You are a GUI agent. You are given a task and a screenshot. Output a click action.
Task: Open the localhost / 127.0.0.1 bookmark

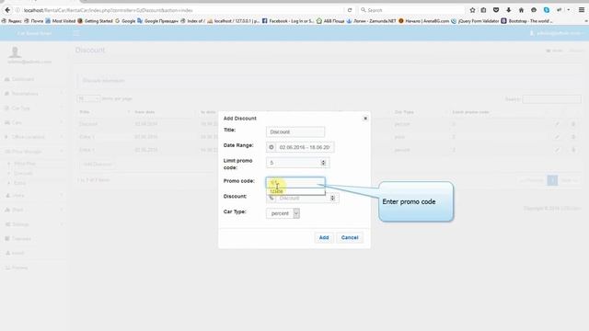(233, 21)
